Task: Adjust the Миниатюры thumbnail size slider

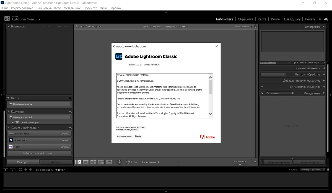Action: pos(240,164)
